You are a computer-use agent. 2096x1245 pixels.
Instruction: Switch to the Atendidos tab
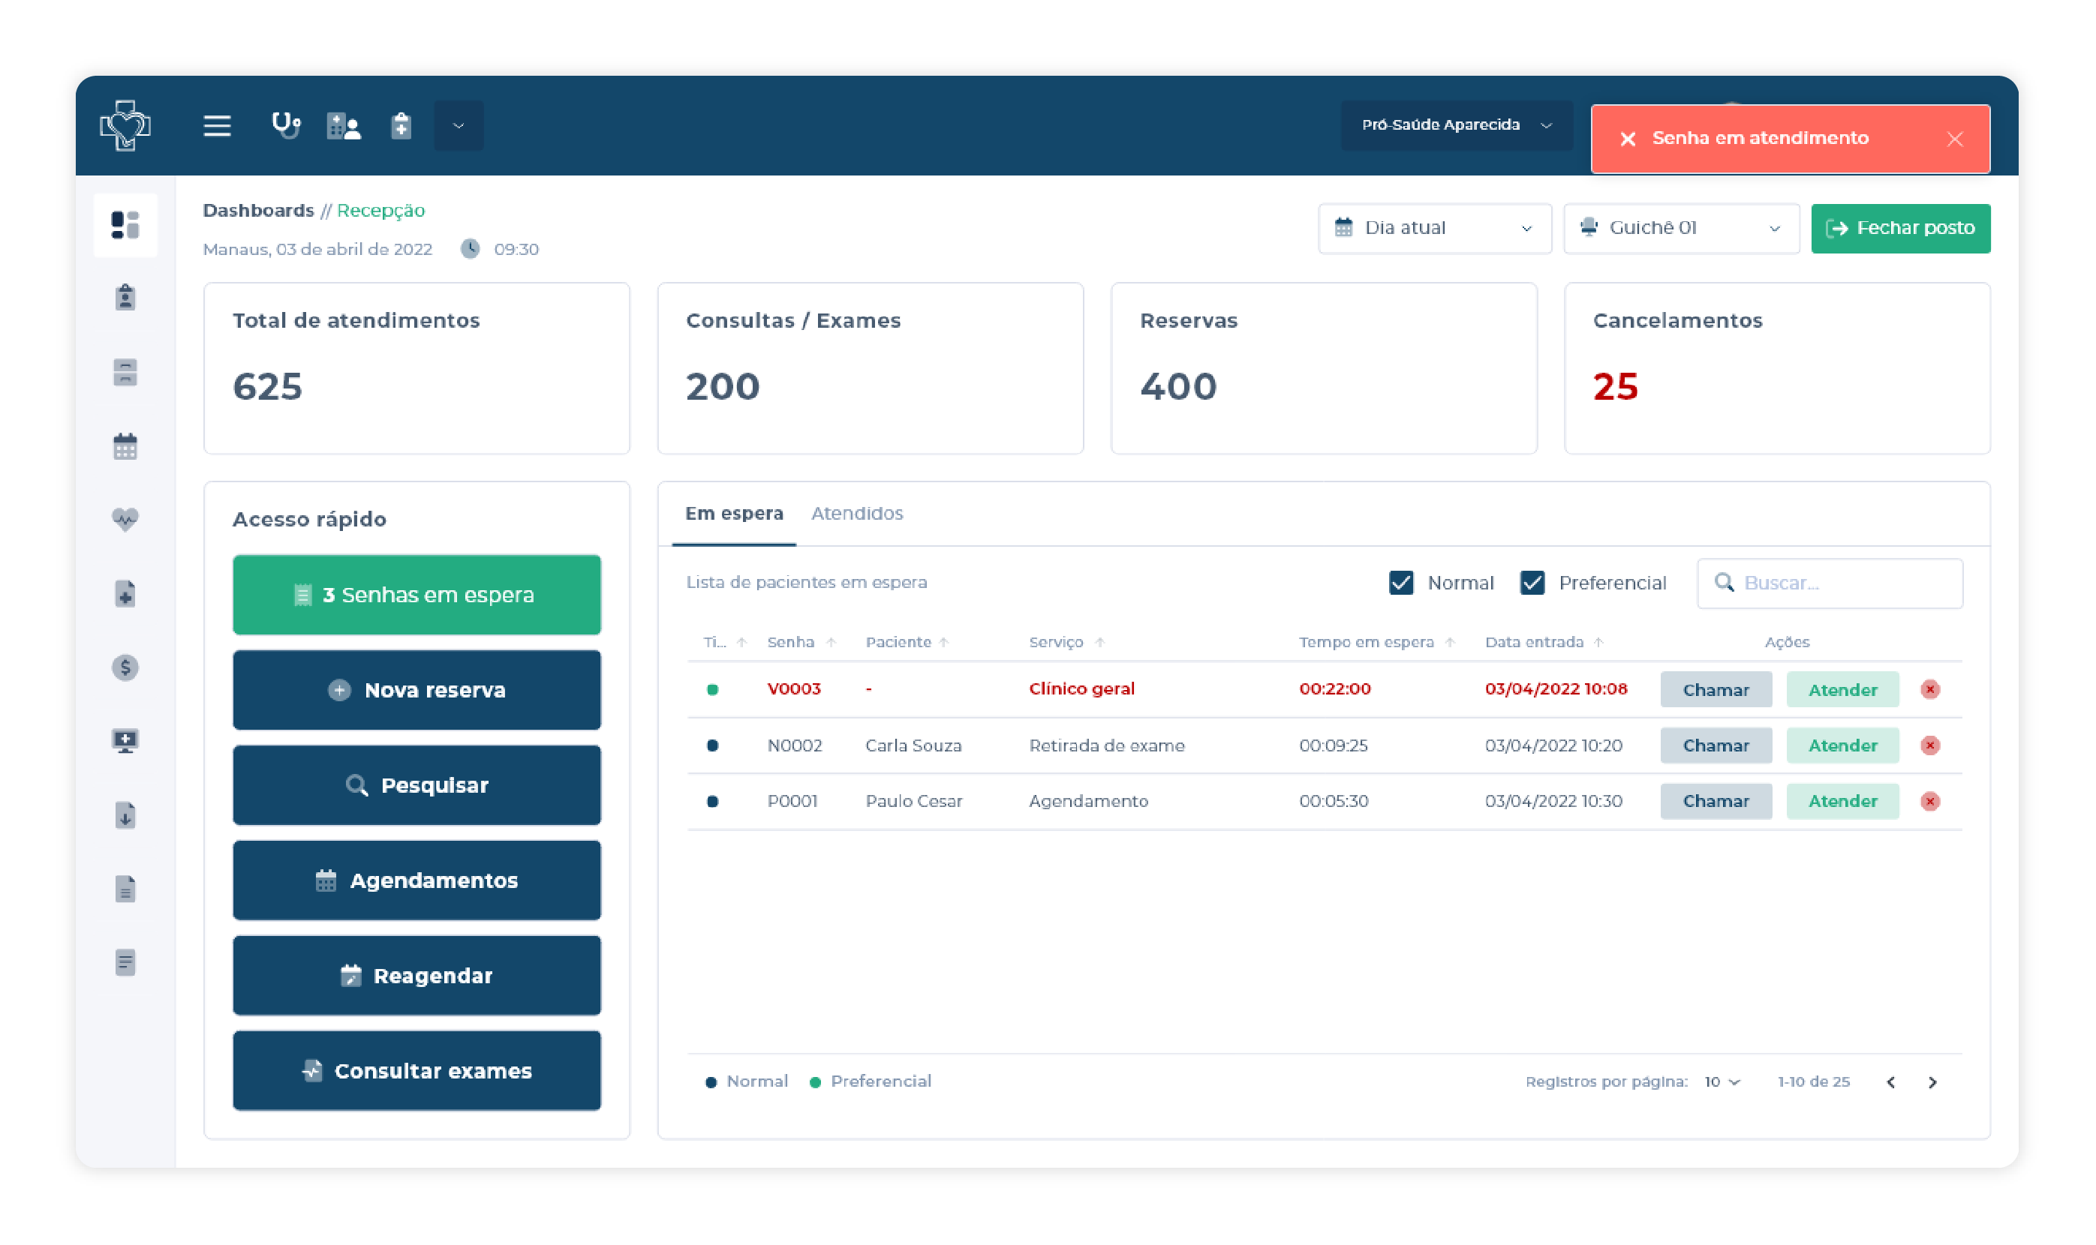pos(856,514)
